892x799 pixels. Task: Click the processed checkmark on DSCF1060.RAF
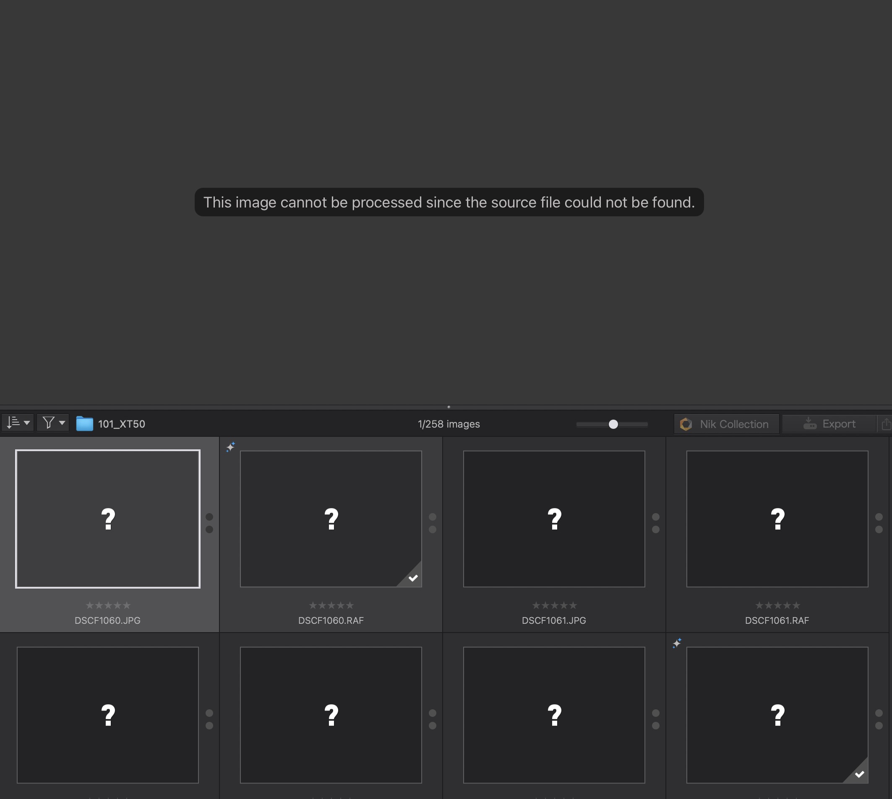coord(412,578)
